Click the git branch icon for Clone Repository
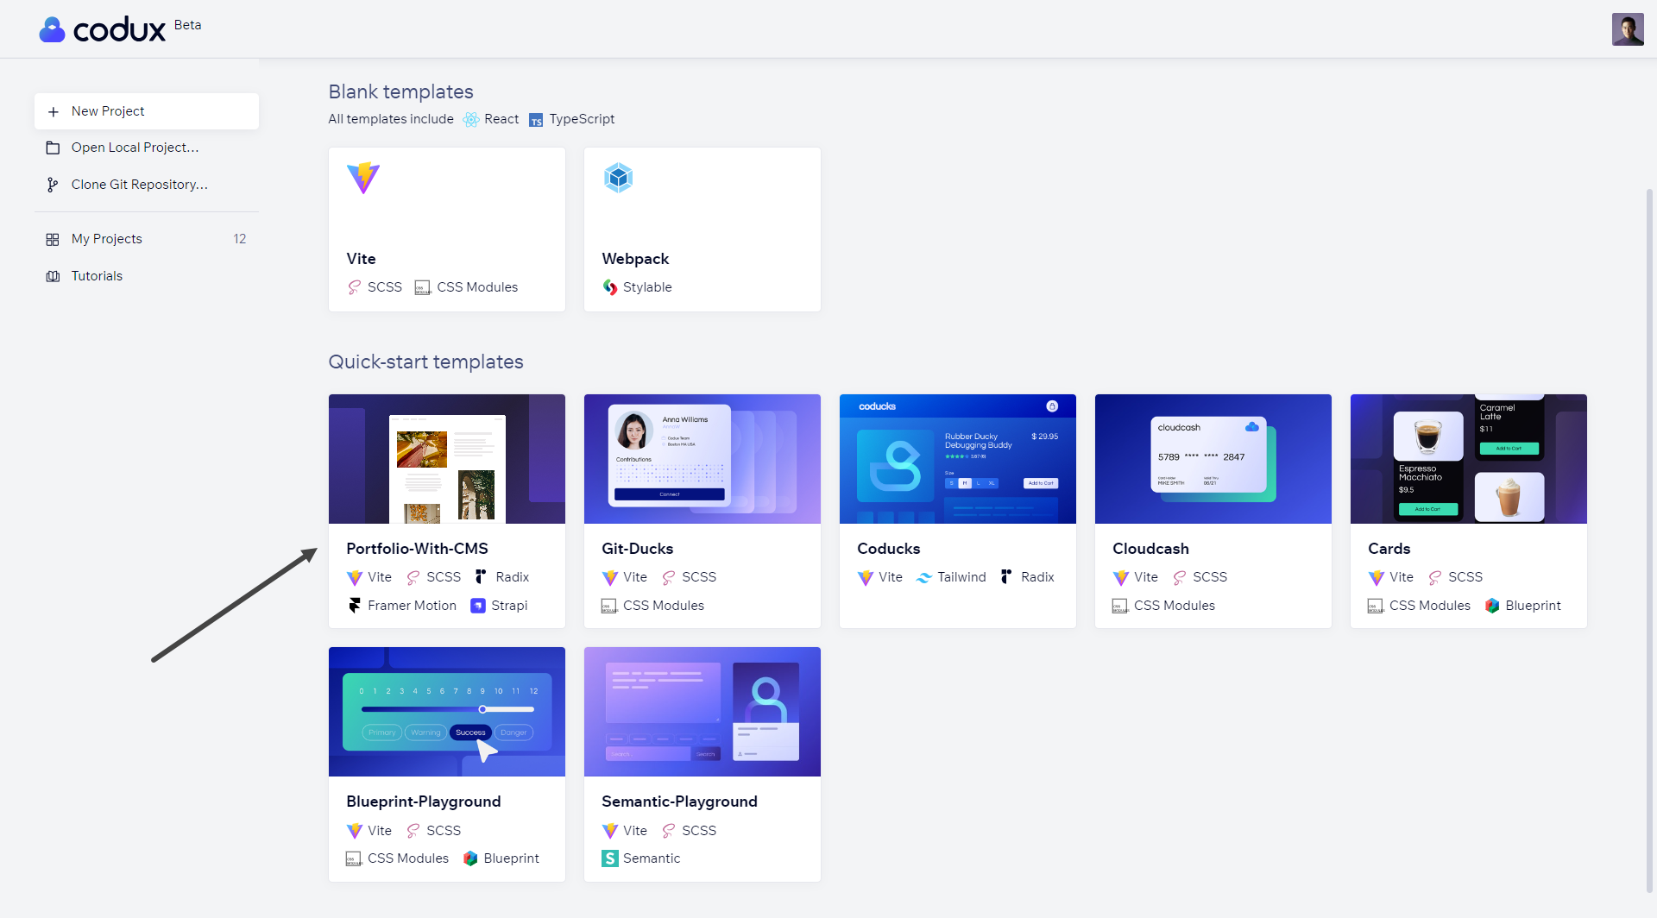Image resolution: width=1657 pixels, height=918 pixels. (53, 185)
